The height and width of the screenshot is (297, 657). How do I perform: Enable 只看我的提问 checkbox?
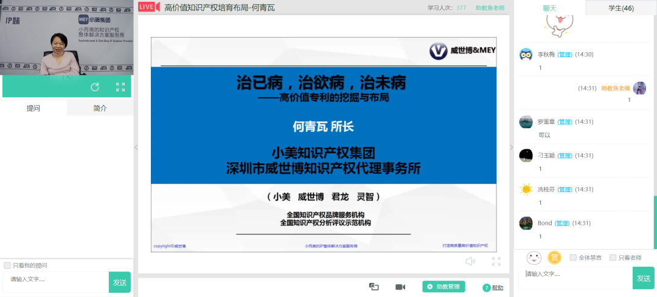(7, 265)
